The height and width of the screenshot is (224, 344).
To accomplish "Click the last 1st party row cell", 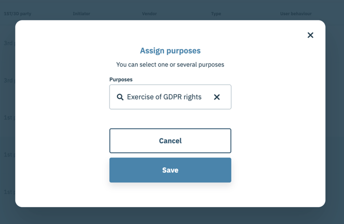I will (9, 191).
